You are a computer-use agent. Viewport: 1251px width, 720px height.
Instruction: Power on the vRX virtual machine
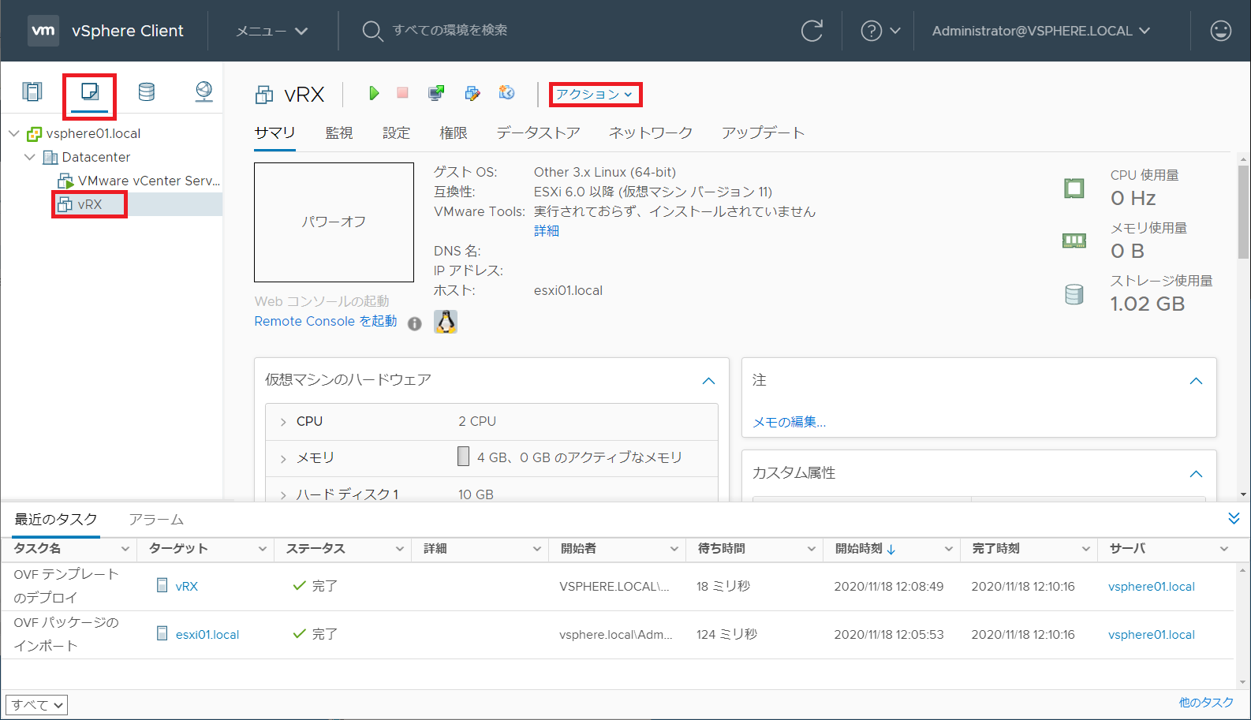pyautogui.click(x=374, y=93)
